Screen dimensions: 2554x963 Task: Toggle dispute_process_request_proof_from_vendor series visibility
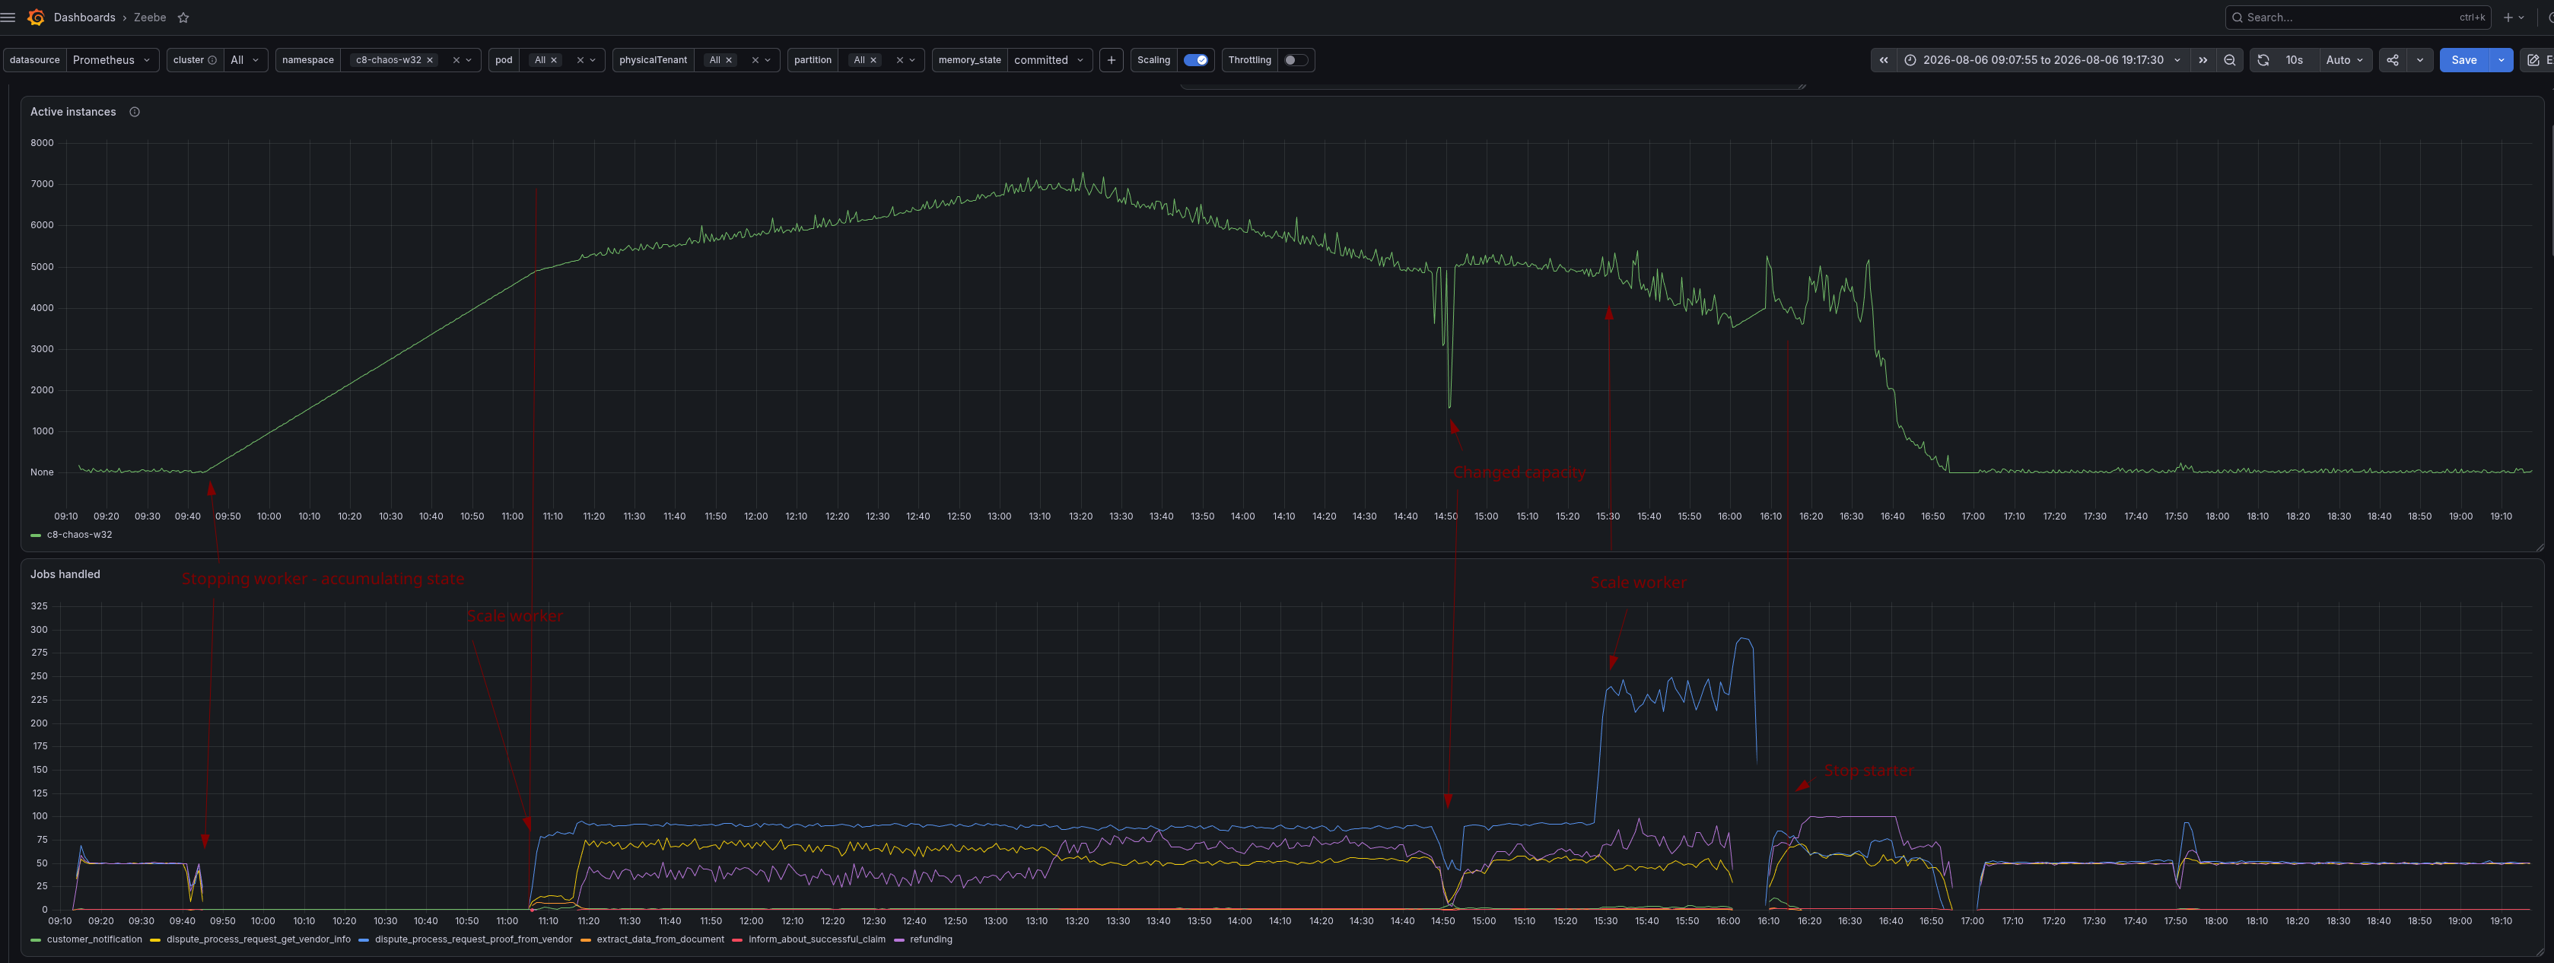click(x=473, y=939)
